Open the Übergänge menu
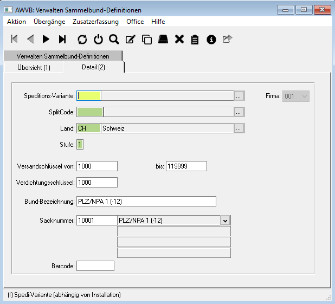The height and width of the screenshot is (304, 335). tap(49, 22)
